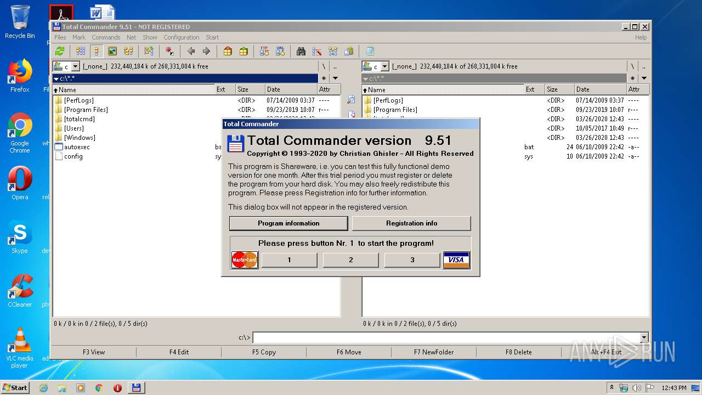The image size is (702, 395).
Task: Open the CCleaner desktop icon
Action: point(20,291)
